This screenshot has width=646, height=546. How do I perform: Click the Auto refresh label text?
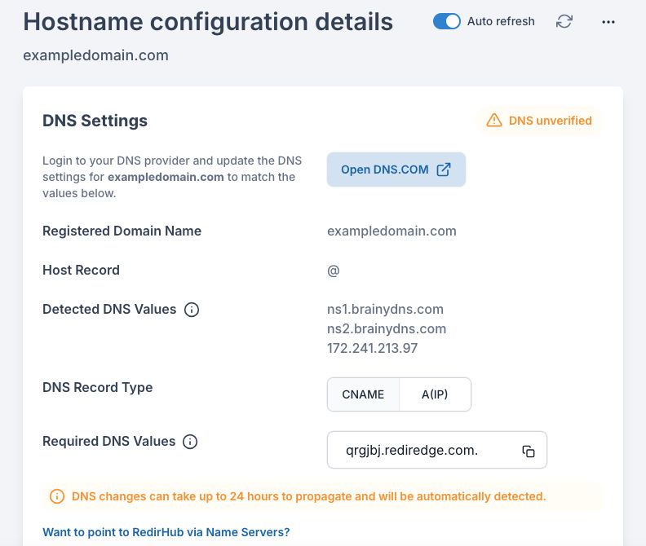(501, 21)
